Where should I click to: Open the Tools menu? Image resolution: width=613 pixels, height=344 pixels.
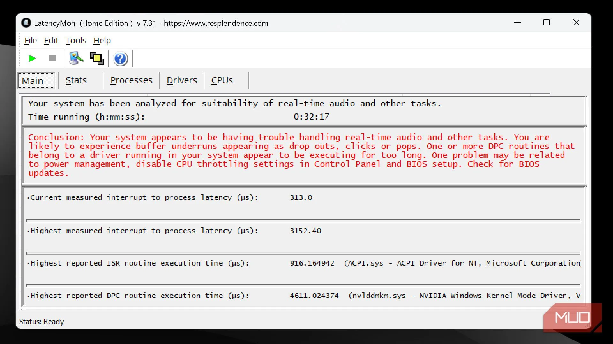[x=76, y=40]
